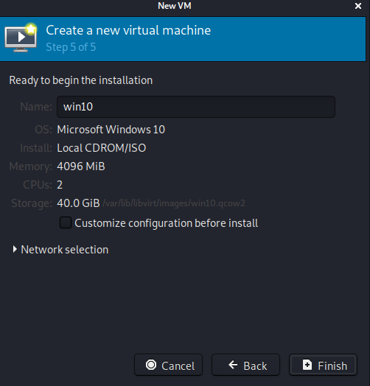Screen dimensions: 370x386
Task: Click the new virtual machine monitor icon
Action: 21,38
